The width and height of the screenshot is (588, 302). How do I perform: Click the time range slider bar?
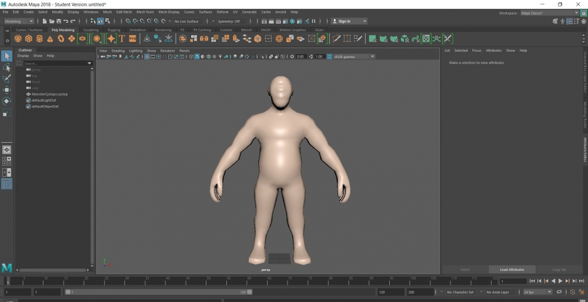[159, 292]
